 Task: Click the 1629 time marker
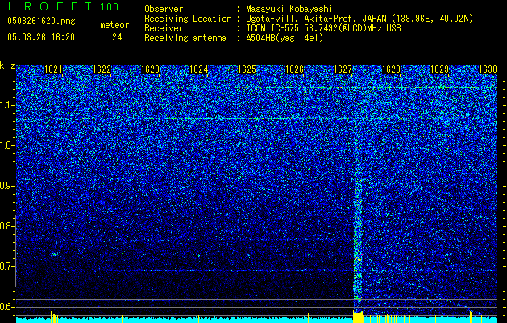[440, 69]
